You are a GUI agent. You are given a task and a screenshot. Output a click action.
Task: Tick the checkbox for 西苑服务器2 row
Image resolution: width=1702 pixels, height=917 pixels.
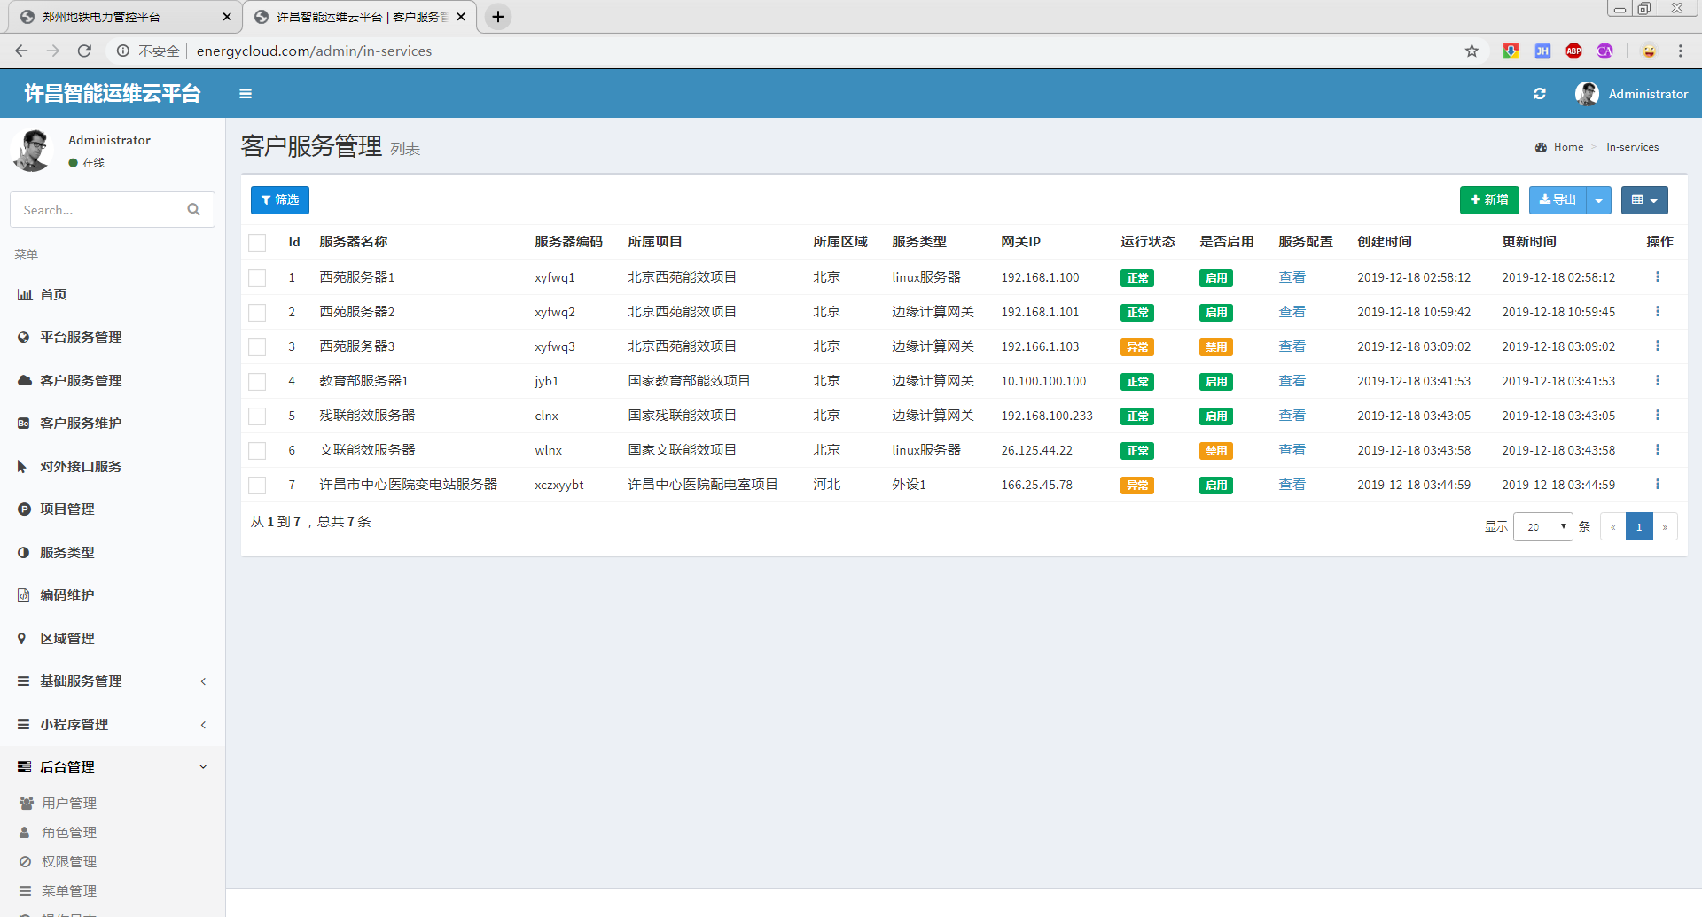[x=257, y=313]
